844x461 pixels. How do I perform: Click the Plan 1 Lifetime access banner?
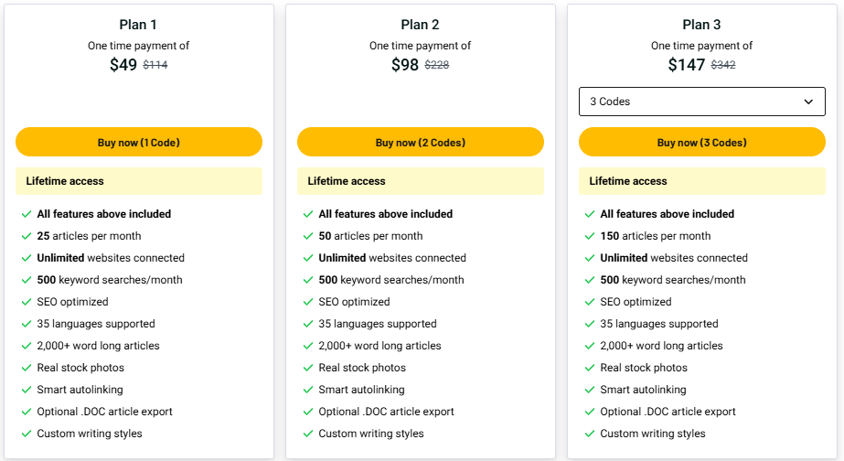139,181
